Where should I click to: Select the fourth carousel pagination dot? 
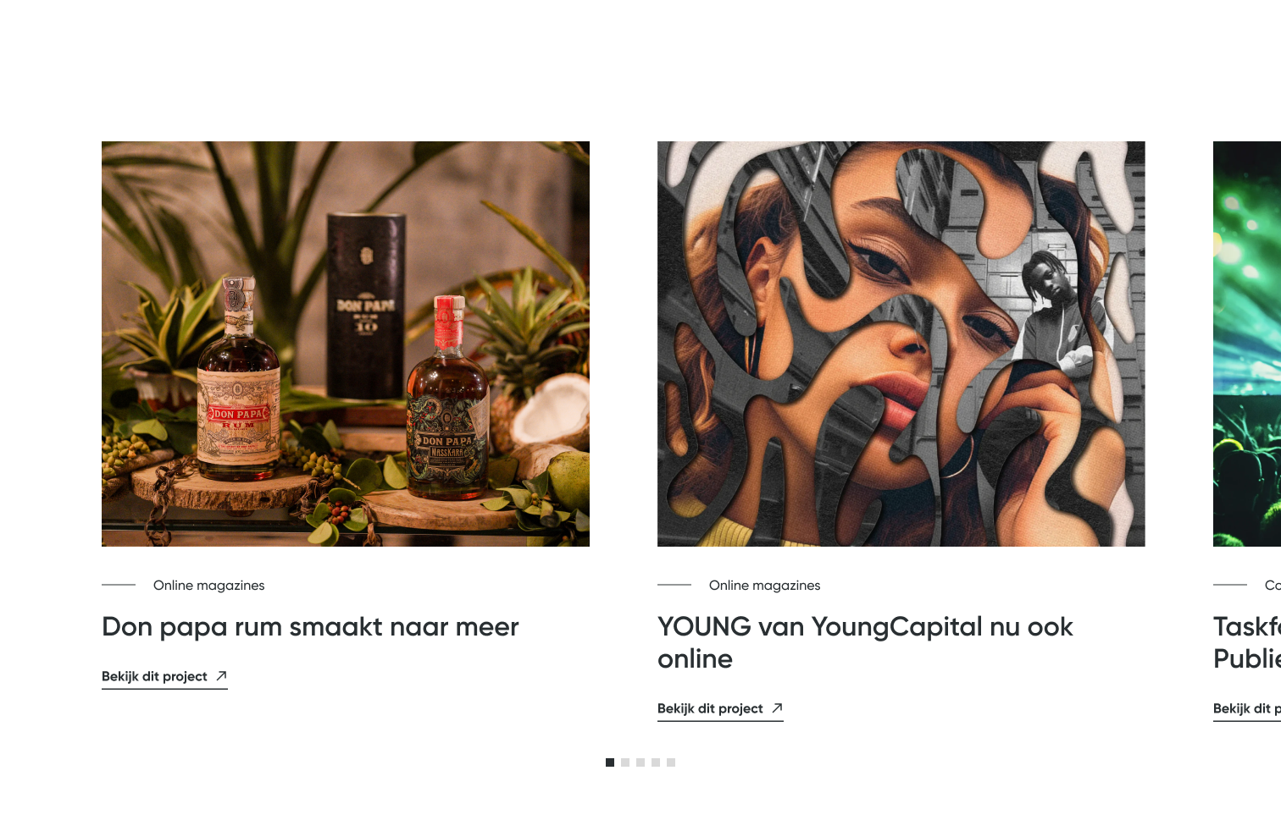tap(656, 762)
